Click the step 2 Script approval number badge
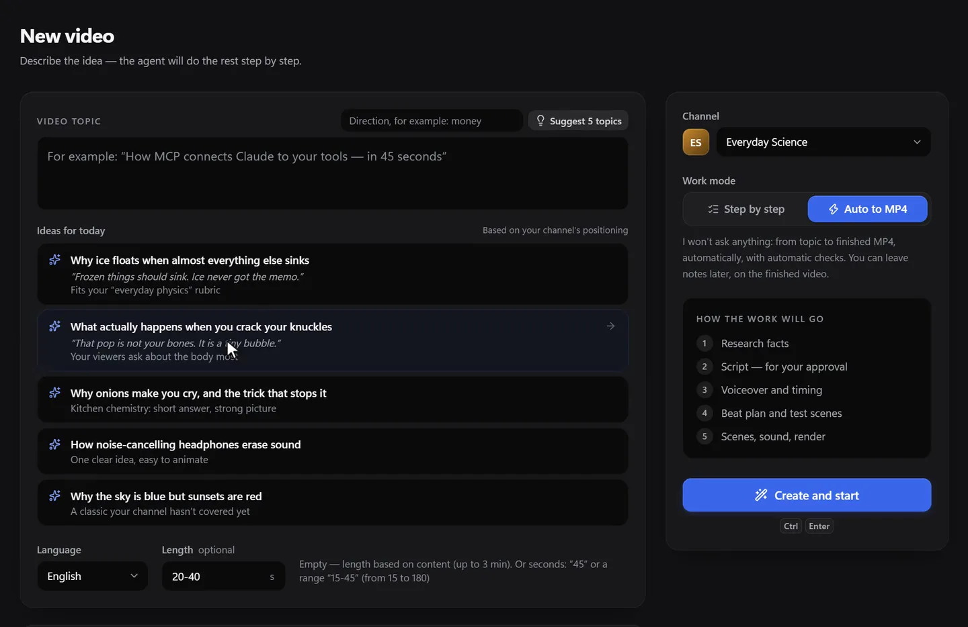This screenshot has width=968, height=627. click(x=704, y=367)
